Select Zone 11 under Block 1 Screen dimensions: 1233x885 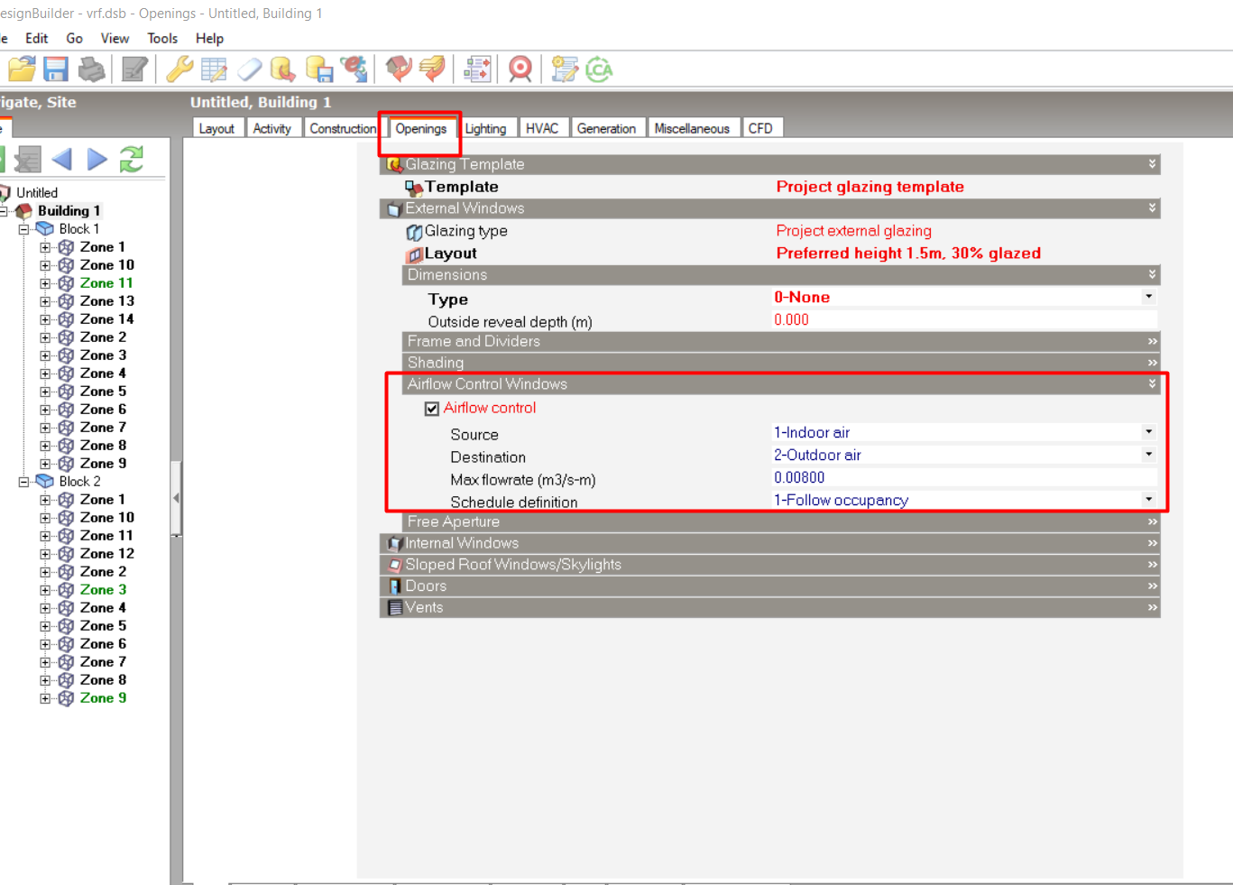pyautogui.click(x=106, y=283)
